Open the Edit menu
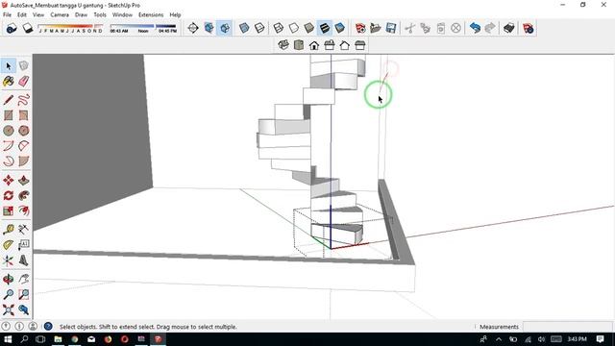The width and height of the screenshot is (615, 346). (22, 15)
